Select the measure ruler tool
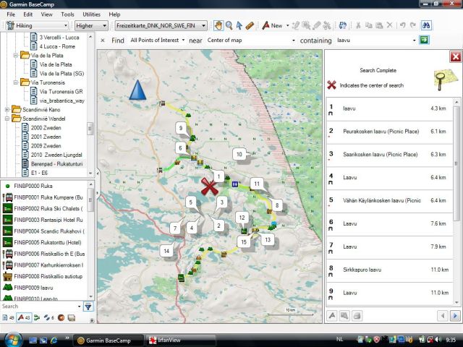 pyautogui.click(x=249, y=25)
